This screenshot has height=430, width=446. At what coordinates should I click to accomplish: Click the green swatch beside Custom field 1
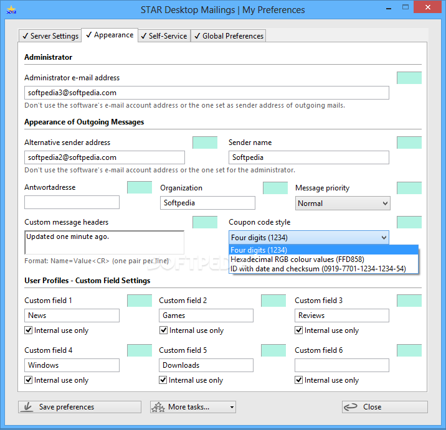140,301
